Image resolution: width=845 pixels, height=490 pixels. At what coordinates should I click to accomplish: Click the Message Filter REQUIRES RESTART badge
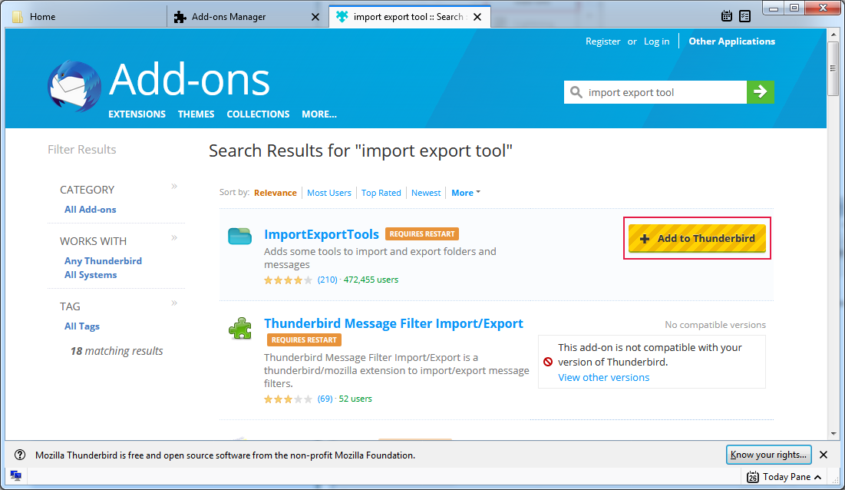[x=304, y=340]
